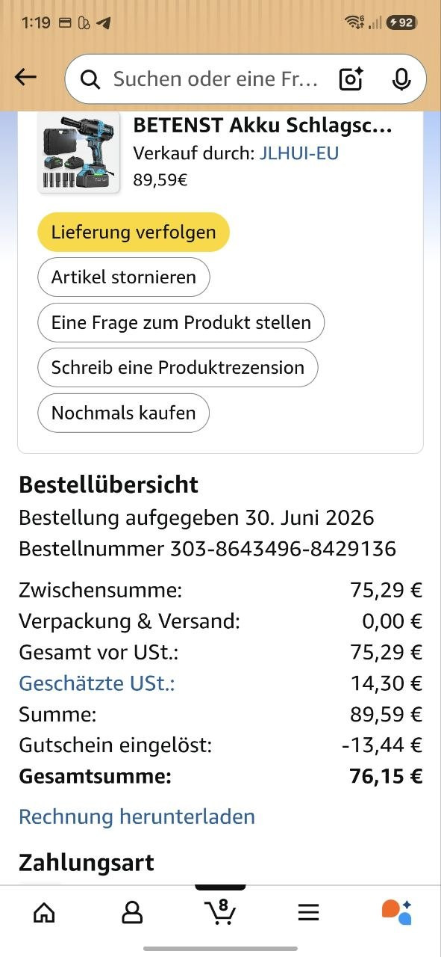Open the account profile icon
This screenshot has height=957, width=441.
click(x=132, y=912)
